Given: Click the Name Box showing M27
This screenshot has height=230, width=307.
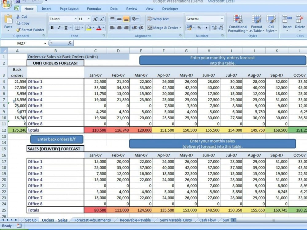Looking at the screenshot, I should pos(21,43).
